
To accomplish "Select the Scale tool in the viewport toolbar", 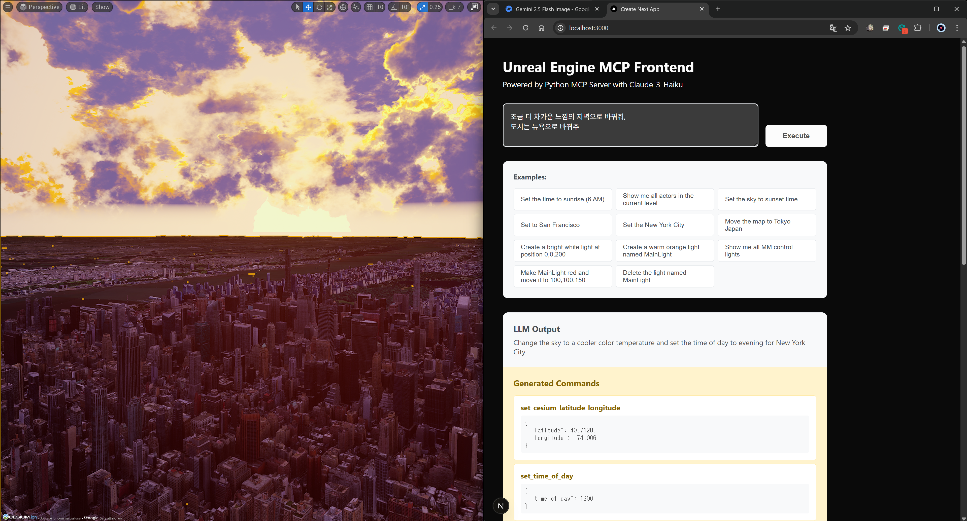I will tap(329, 7).
